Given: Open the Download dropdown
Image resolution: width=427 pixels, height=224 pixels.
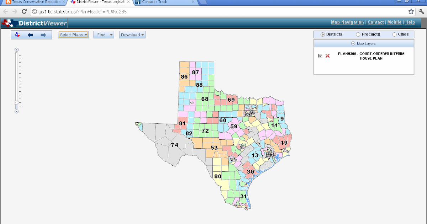Looking at the screenshot, I should coord(132,34).
